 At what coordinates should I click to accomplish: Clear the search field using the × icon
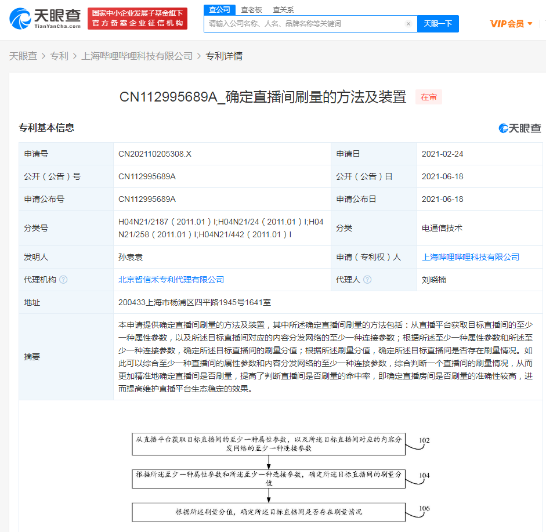(408, 24)
